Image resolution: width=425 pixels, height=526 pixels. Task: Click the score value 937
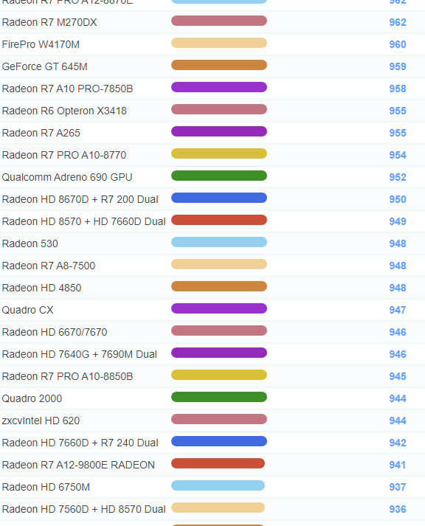pyautogui.click(x=398, y=487)
